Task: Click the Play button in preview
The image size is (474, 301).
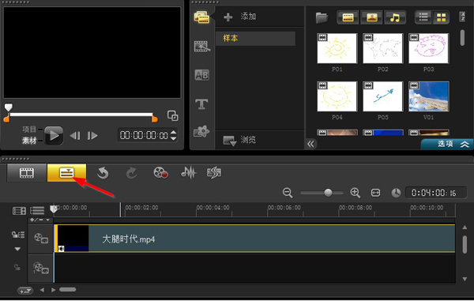Action: click(x=54, y=135)
